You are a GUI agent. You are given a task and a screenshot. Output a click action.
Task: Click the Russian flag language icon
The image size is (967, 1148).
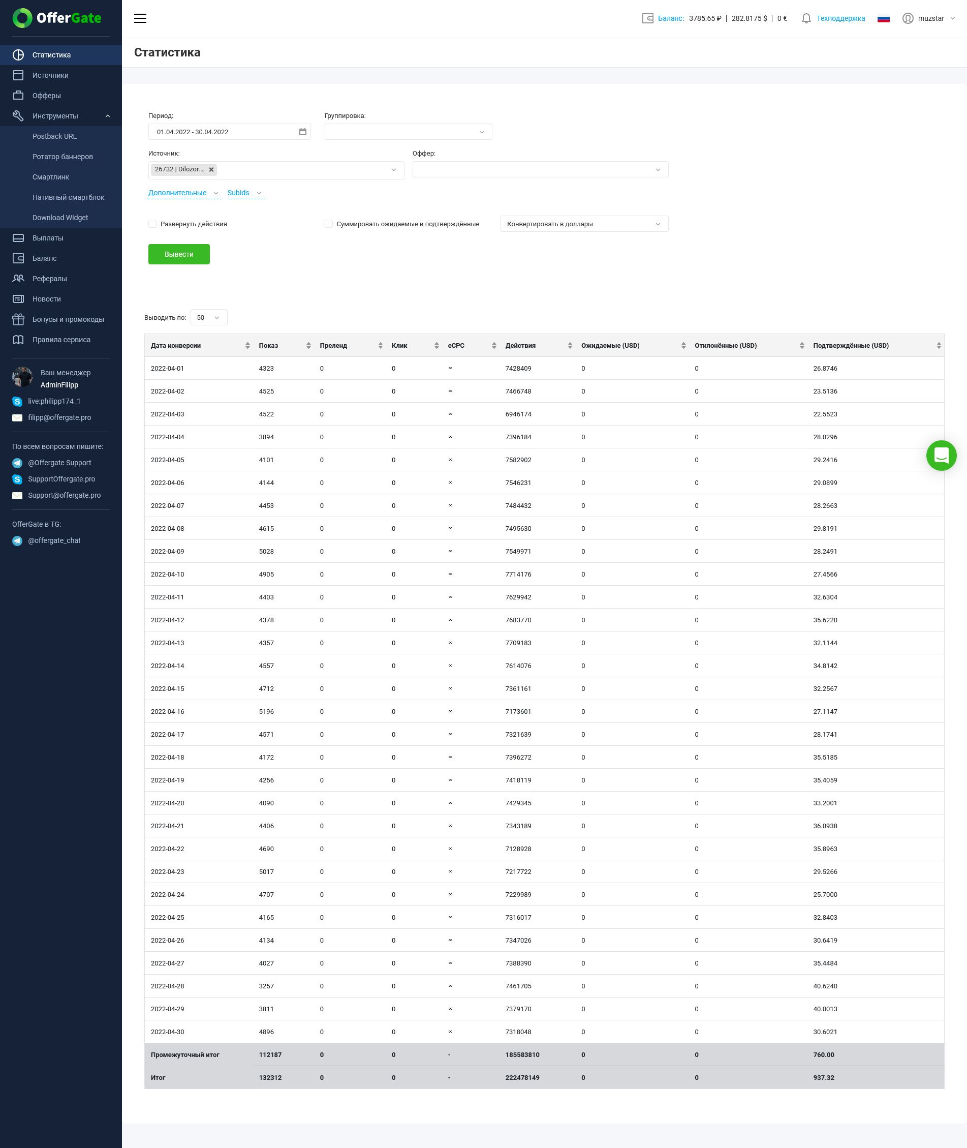(x=883, y=19)
